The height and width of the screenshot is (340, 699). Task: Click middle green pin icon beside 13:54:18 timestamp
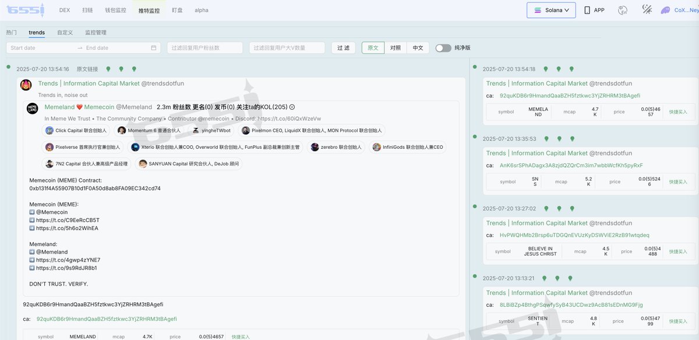(x=559, y=69)
